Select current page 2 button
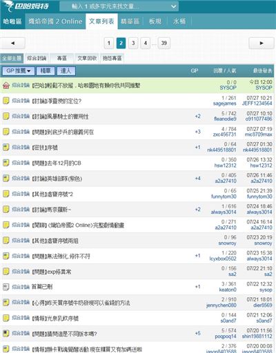The height and width of the screenshot is (353, 276). pyautogui.click(x=121, y=43)
